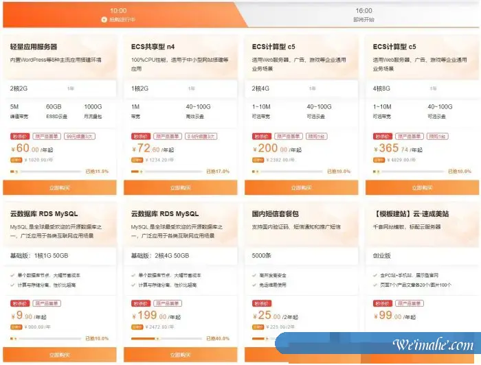Click the orange daily-price badge beside ¥1020.00/年
481x365 pixels.
click(x=16, y=160)
